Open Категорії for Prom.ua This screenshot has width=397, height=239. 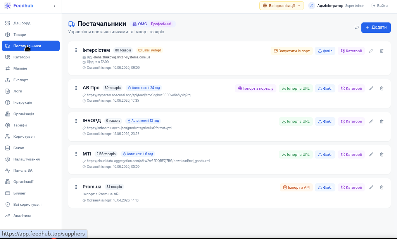[351, 188]
